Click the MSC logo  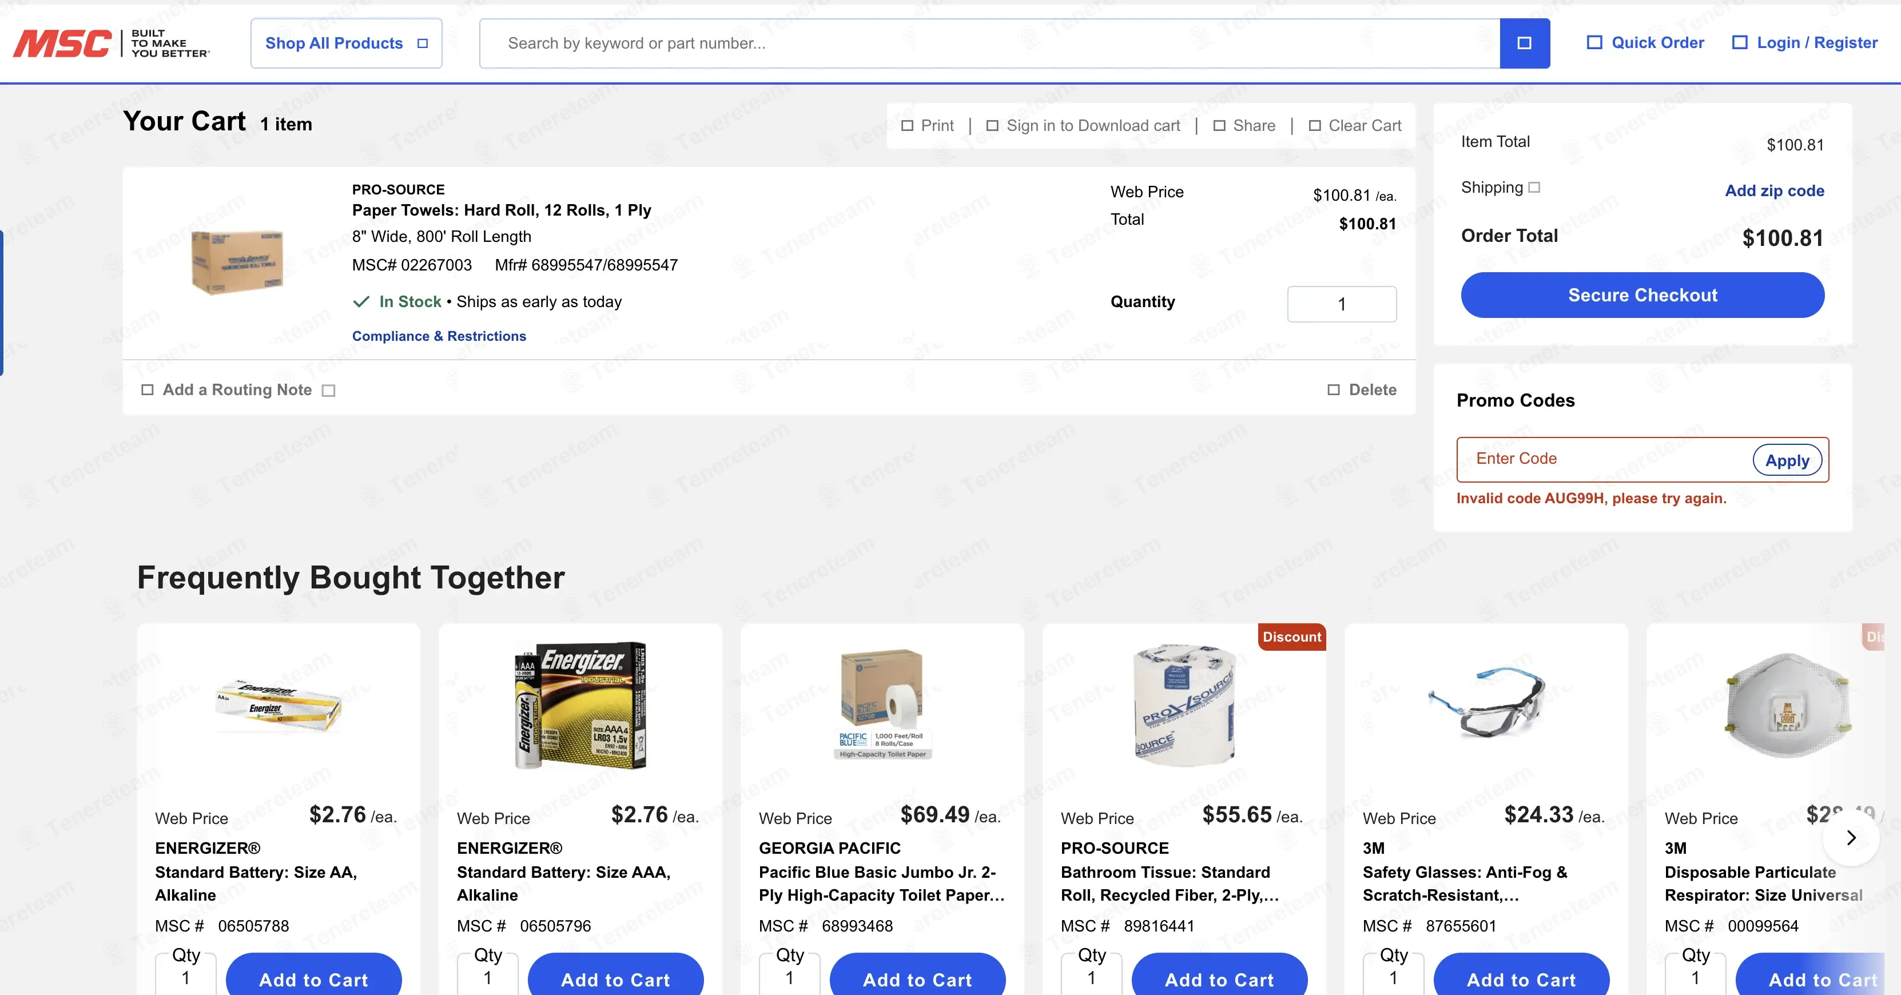pos(112,43)
